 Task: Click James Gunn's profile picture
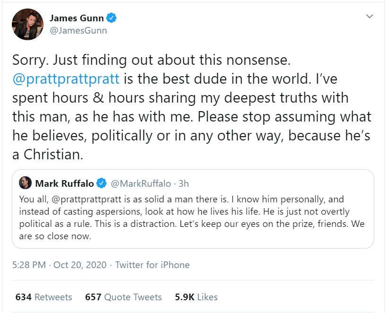coord(27,24)
